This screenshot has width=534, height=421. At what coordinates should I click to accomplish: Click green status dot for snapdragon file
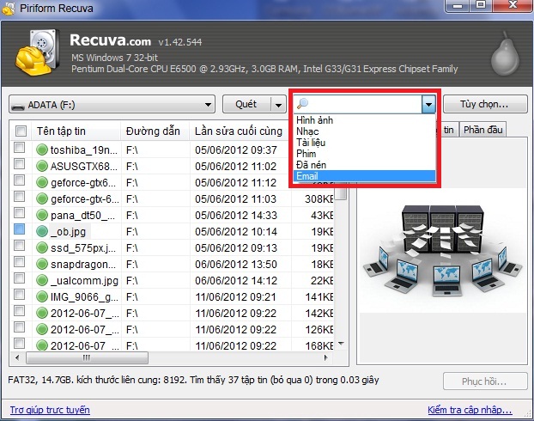pos(41,264)
